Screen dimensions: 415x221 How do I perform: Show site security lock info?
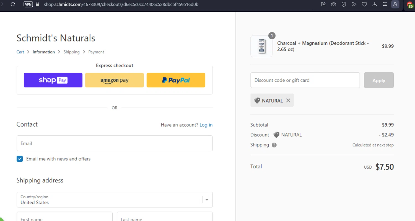(x=38, y=4)
